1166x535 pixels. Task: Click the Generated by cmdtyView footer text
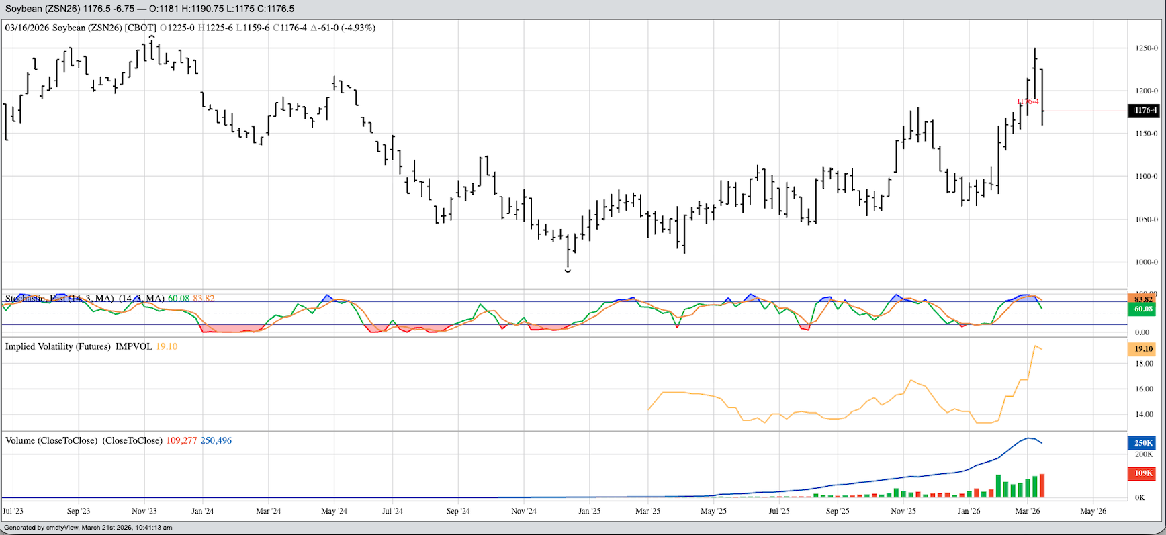click(88, 528)
